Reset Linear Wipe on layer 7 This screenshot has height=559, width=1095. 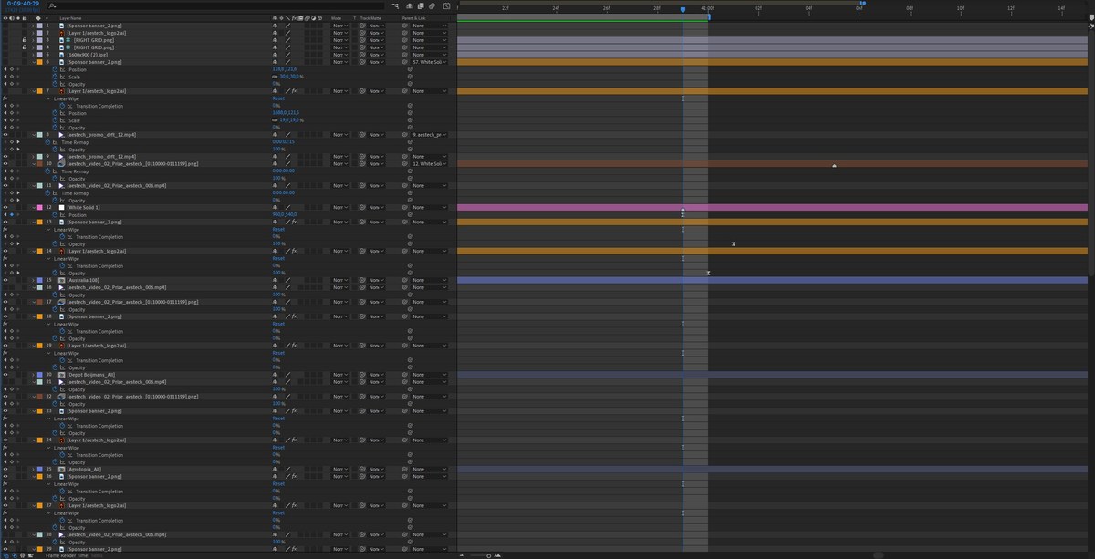tap(278, 98)
